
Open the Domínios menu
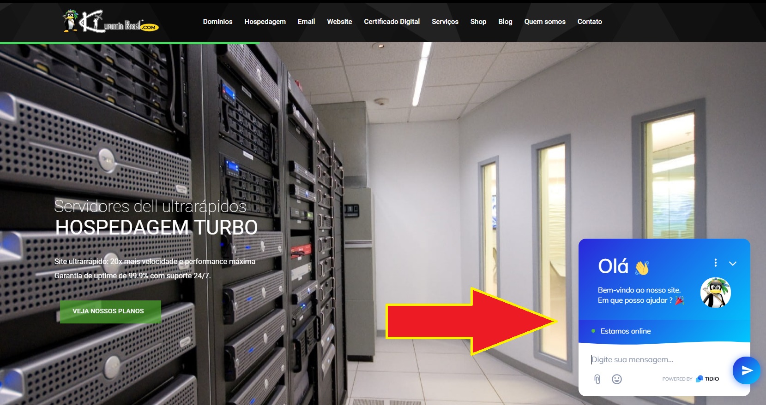point(217,22)
